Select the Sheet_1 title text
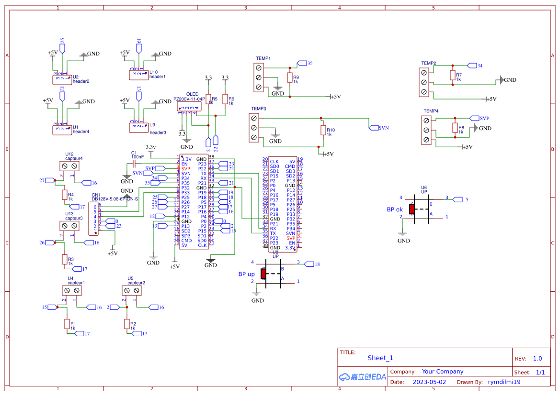Image resolution: width=560 pixels, height=396 pixels. (x=380, y=358)
